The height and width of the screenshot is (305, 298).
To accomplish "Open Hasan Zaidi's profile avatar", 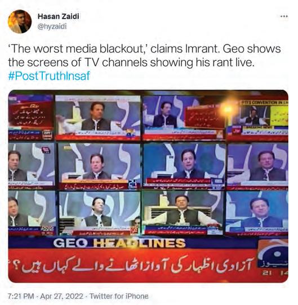I will [x=20, y=21].
